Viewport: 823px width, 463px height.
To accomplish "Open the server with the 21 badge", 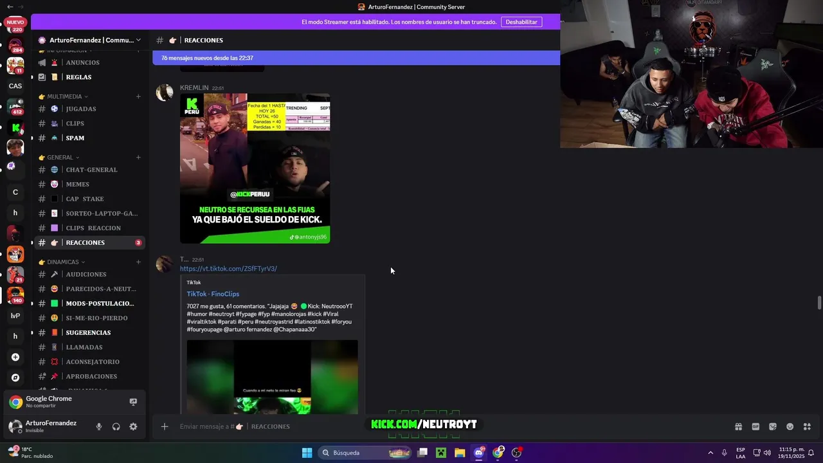I will click(x=15, y=275).
